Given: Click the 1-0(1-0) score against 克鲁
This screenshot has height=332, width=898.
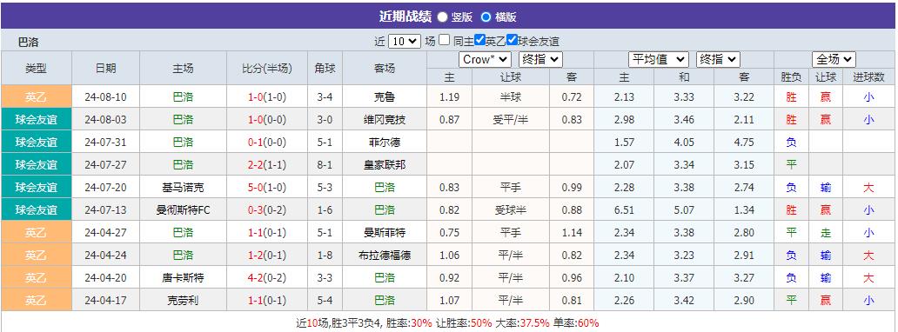Looking at the screenshot, I should click(x=267, y=97).
